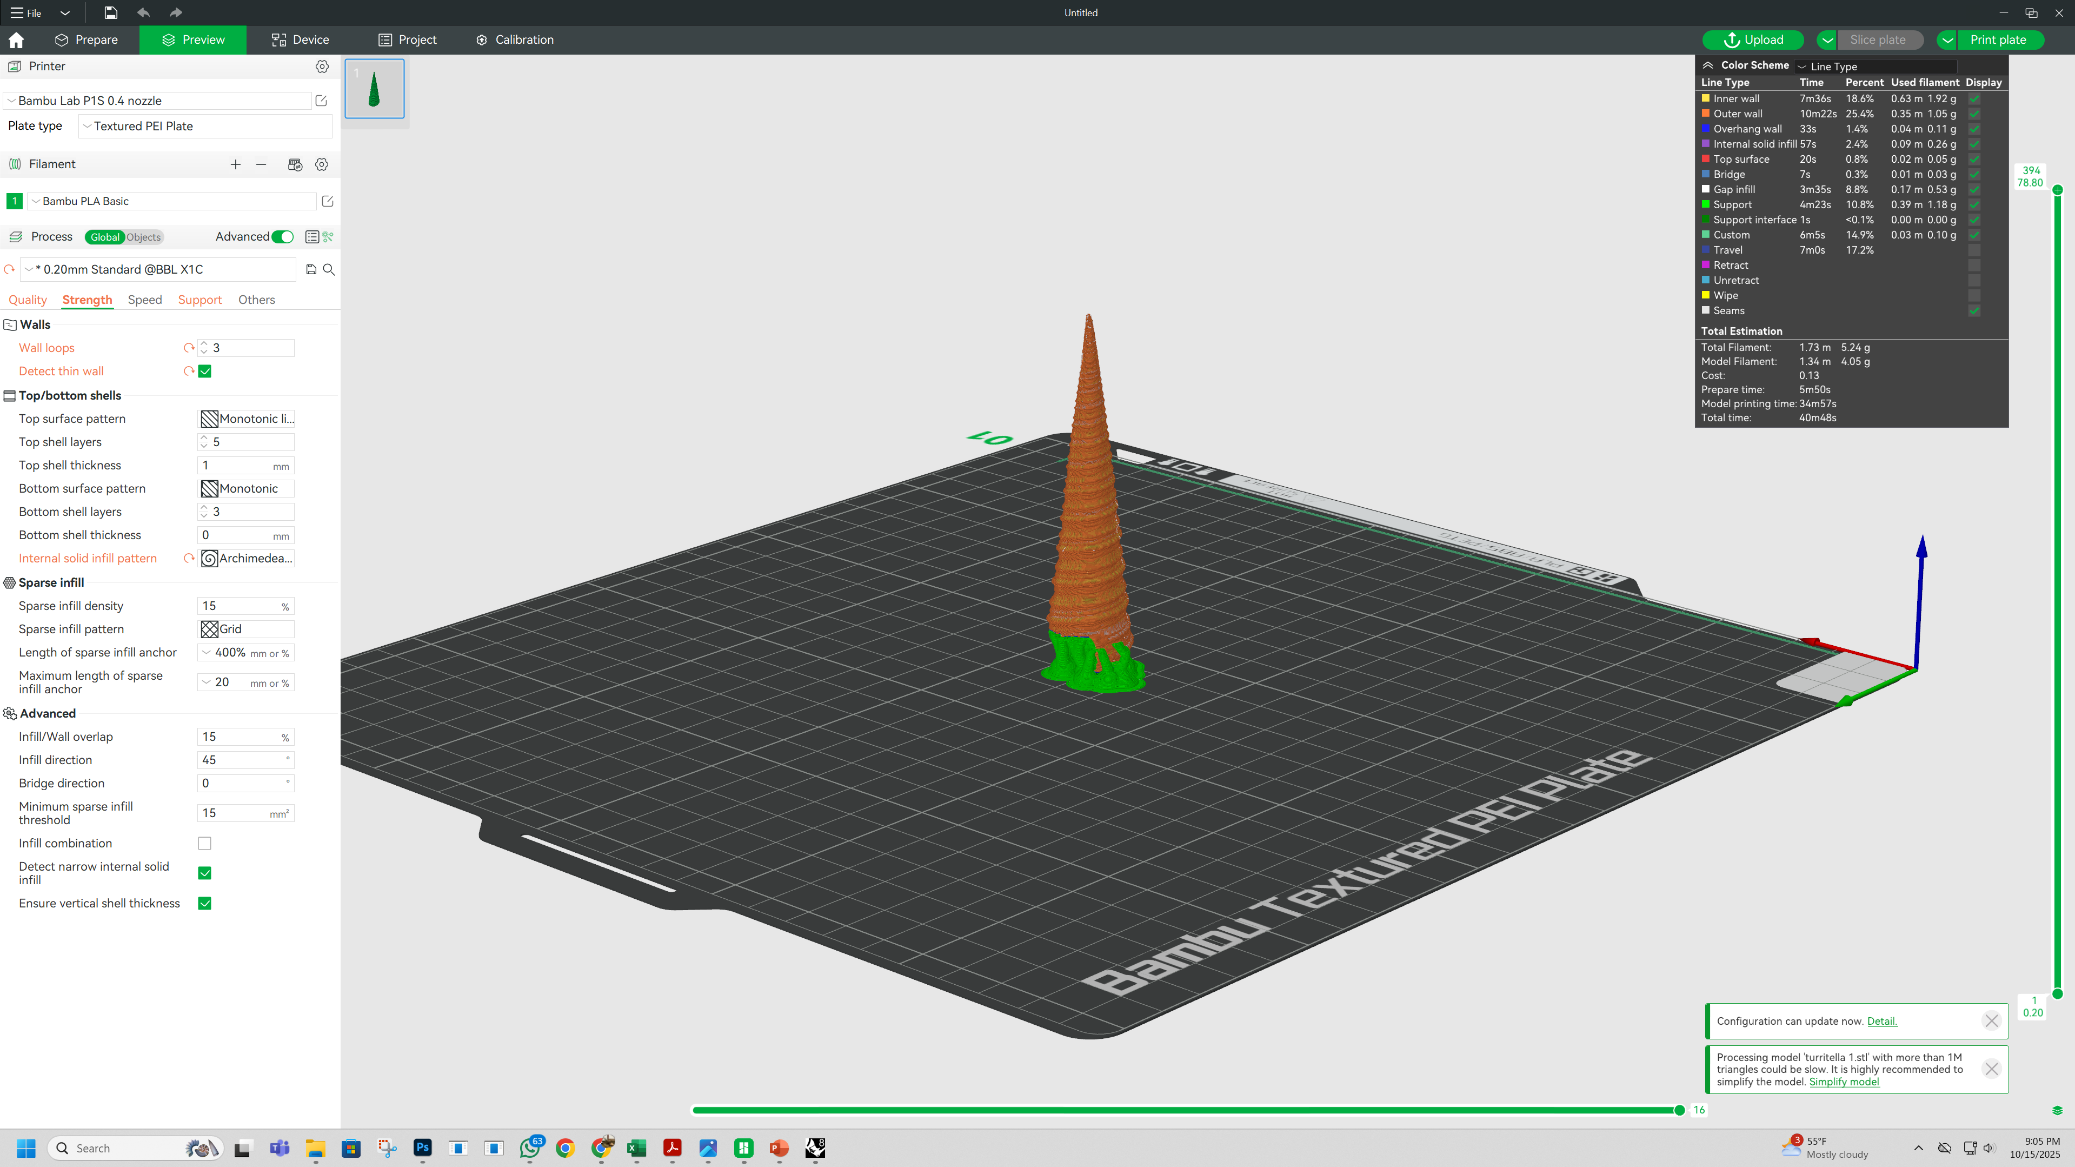Toggle the Advanced mode switch
The image size is (2075, 1167).
(283, 237)
